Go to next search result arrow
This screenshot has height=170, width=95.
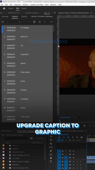29,22
